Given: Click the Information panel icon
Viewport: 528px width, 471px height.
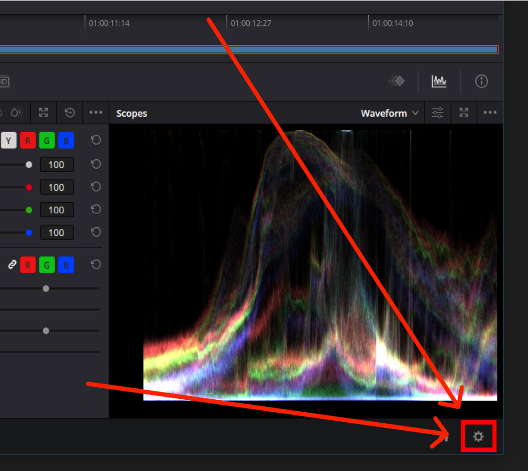Looking at the screenshot, I should coord(481,82).
